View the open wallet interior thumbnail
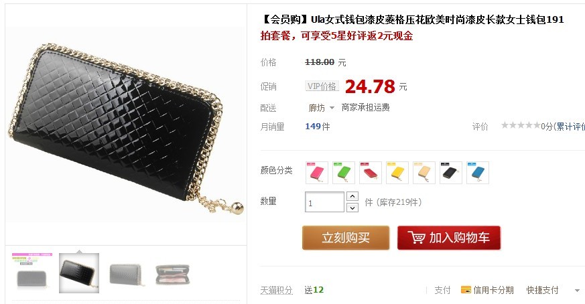Screen dimensions: 585x304 tap(173, 275)
